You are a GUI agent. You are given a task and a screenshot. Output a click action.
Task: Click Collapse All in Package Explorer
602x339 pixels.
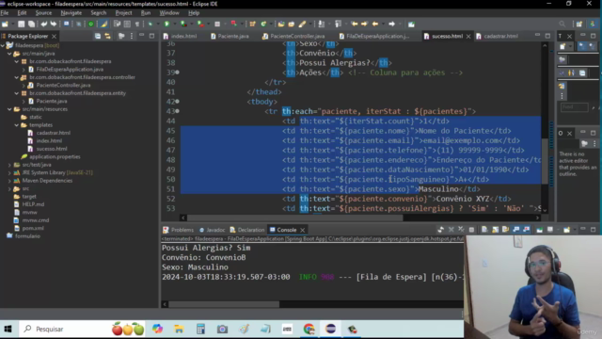[98, 36]
